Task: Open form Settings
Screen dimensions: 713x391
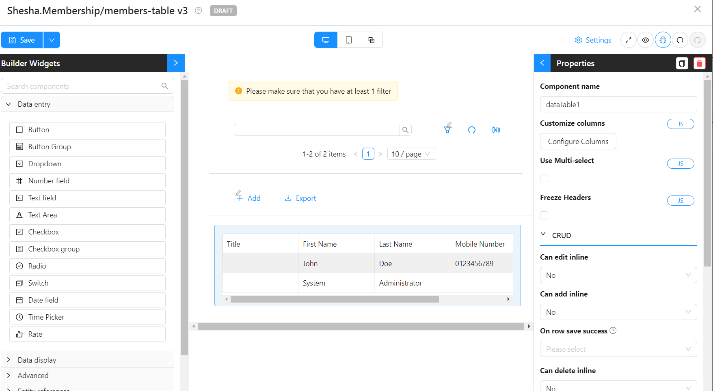Action: tap(593, 40)
